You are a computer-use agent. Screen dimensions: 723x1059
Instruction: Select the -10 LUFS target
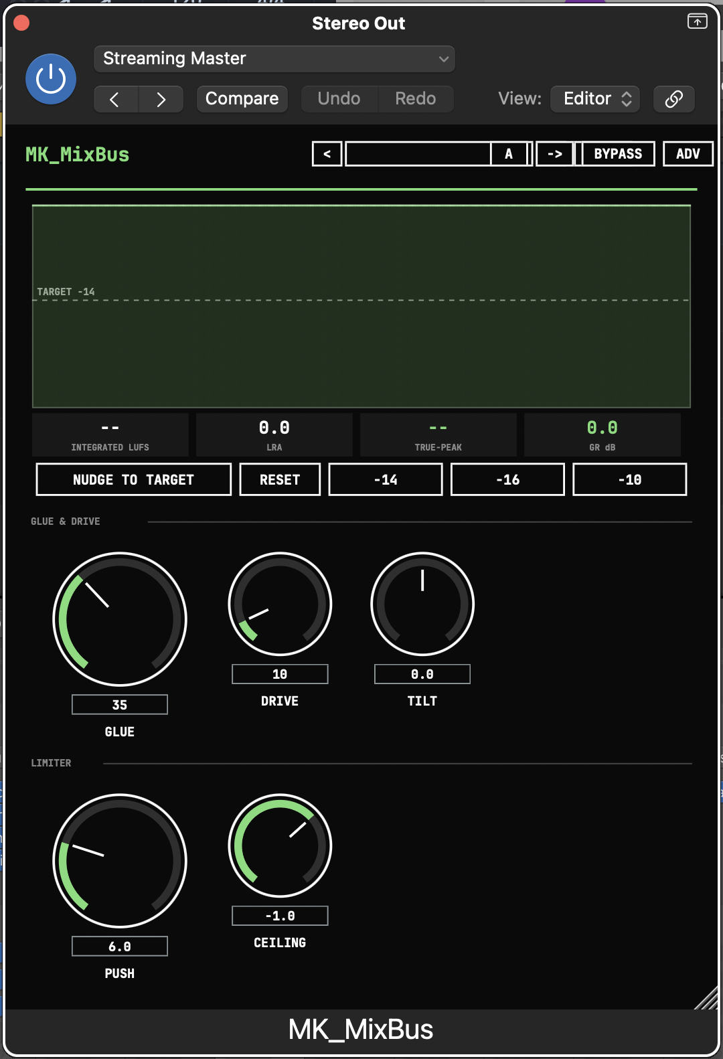(630, 479)
